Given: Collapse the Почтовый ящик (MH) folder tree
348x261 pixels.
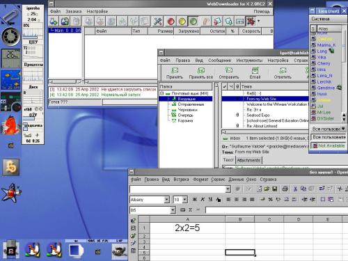Looking at the screenshot, I should click(x=162, y=93).
